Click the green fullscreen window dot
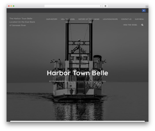This screenshot has width=155, height=131. (14, 6)
